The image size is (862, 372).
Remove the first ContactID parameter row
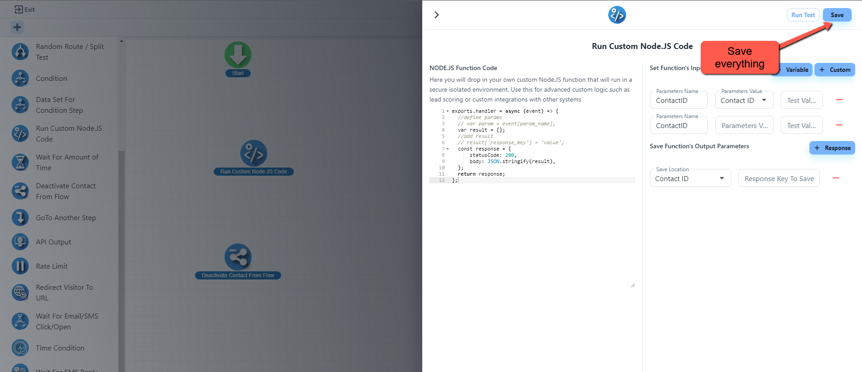[x=839, y=100]
